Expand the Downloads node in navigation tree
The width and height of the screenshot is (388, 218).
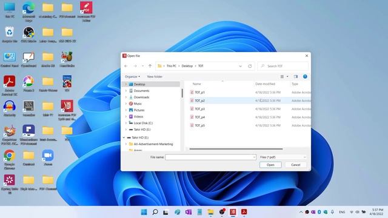pyautogui.click(x=125, y=97)
